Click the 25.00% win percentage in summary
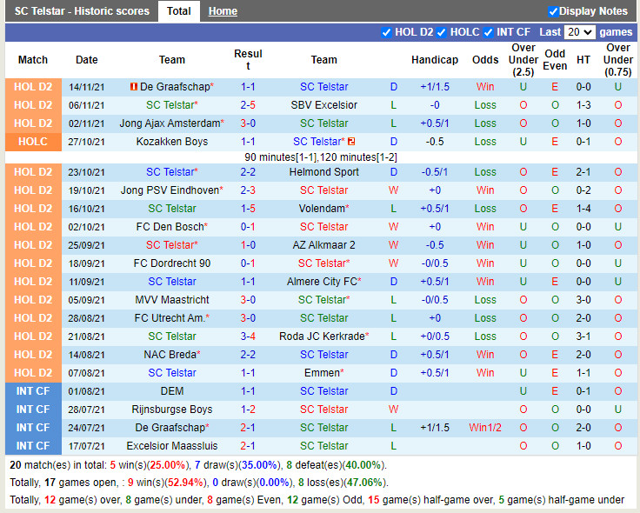The height and width of the screenshot is (513, 640). point(167,465)
